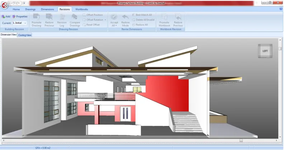Open quick access toolbar customize arrow
284x150 pixels.
[24, 3]
